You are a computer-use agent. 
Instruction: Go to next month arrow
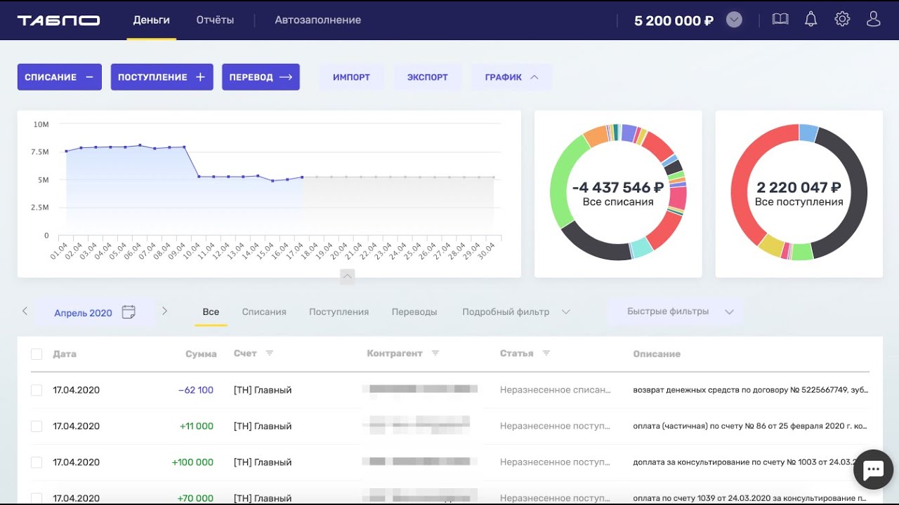pyautogui.click(x=164, y=311)
